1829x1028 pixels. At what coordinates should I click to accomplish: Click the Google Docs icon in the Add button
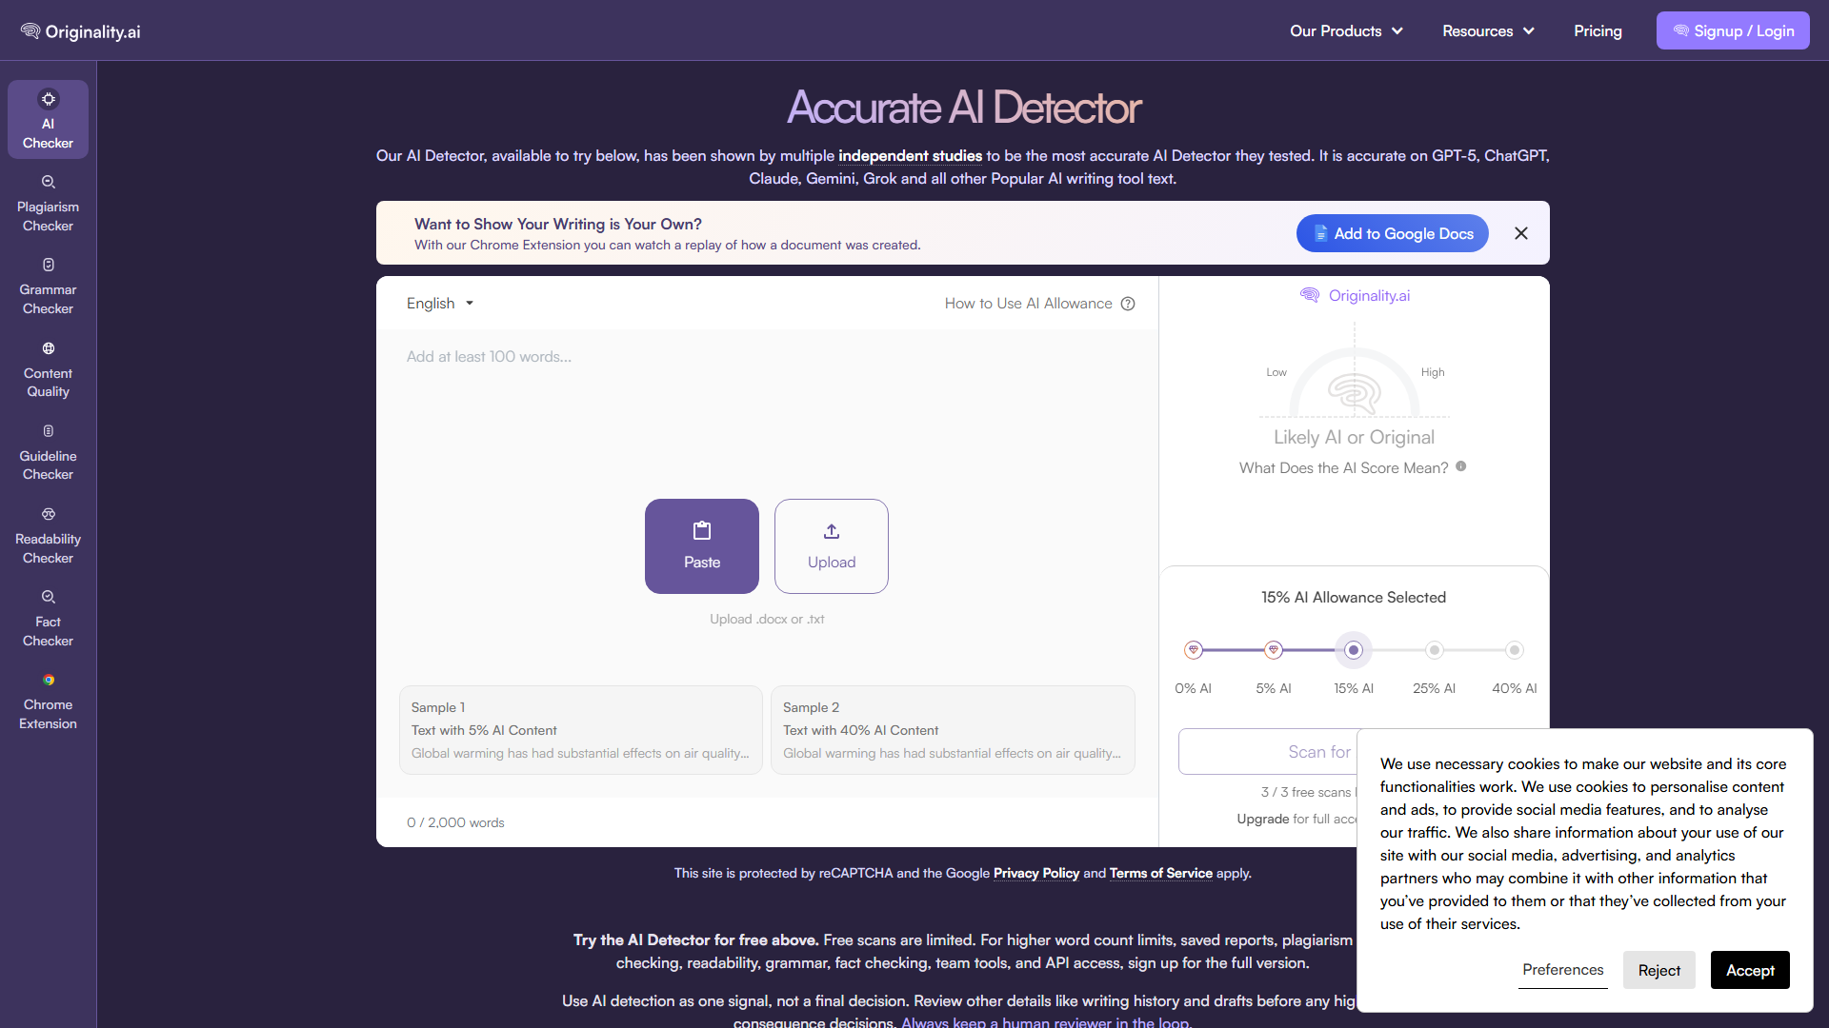[x=1320, y=233]
